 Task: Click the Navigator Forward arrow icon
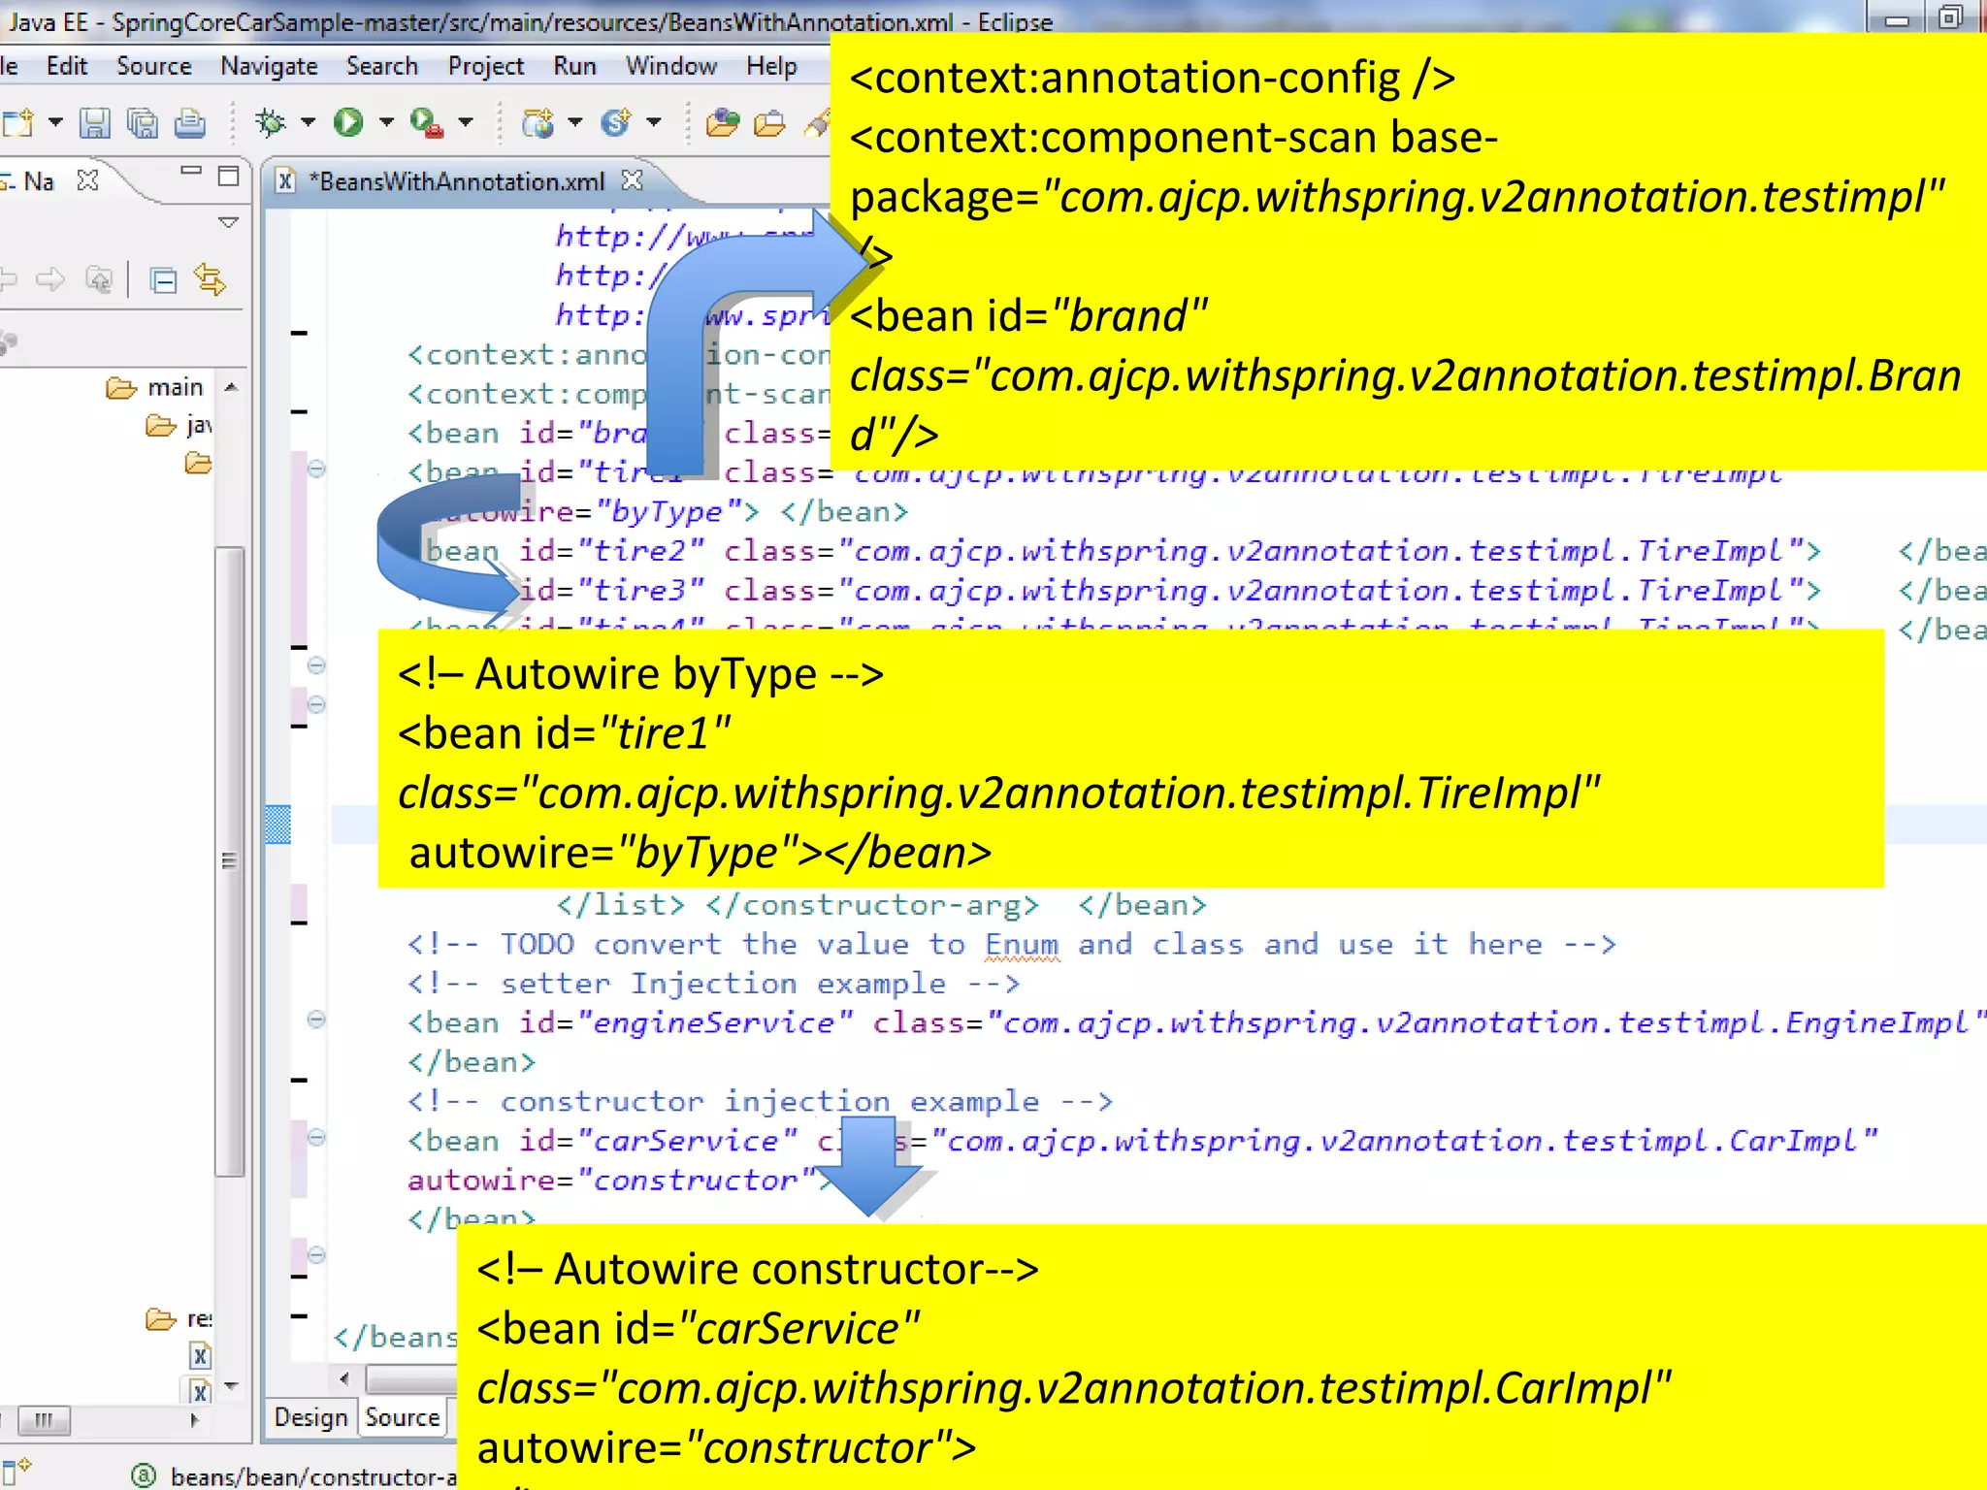(50, 280)
